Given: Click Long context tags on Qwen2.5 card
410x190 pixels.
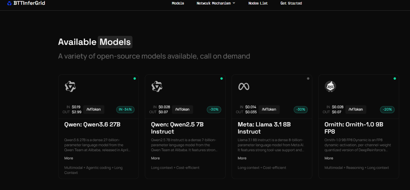Looking at the screenshot, I should point(175,168).
